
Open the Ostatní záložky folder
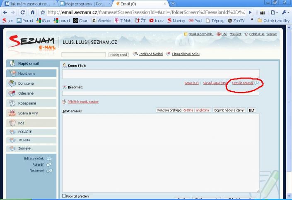tap(273, 21)
